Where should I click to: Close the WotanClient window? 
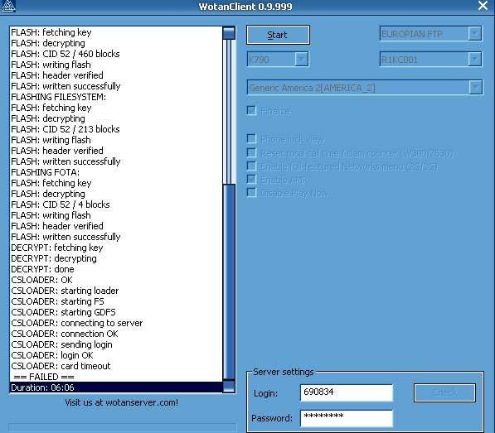click(x=483, y=6)
